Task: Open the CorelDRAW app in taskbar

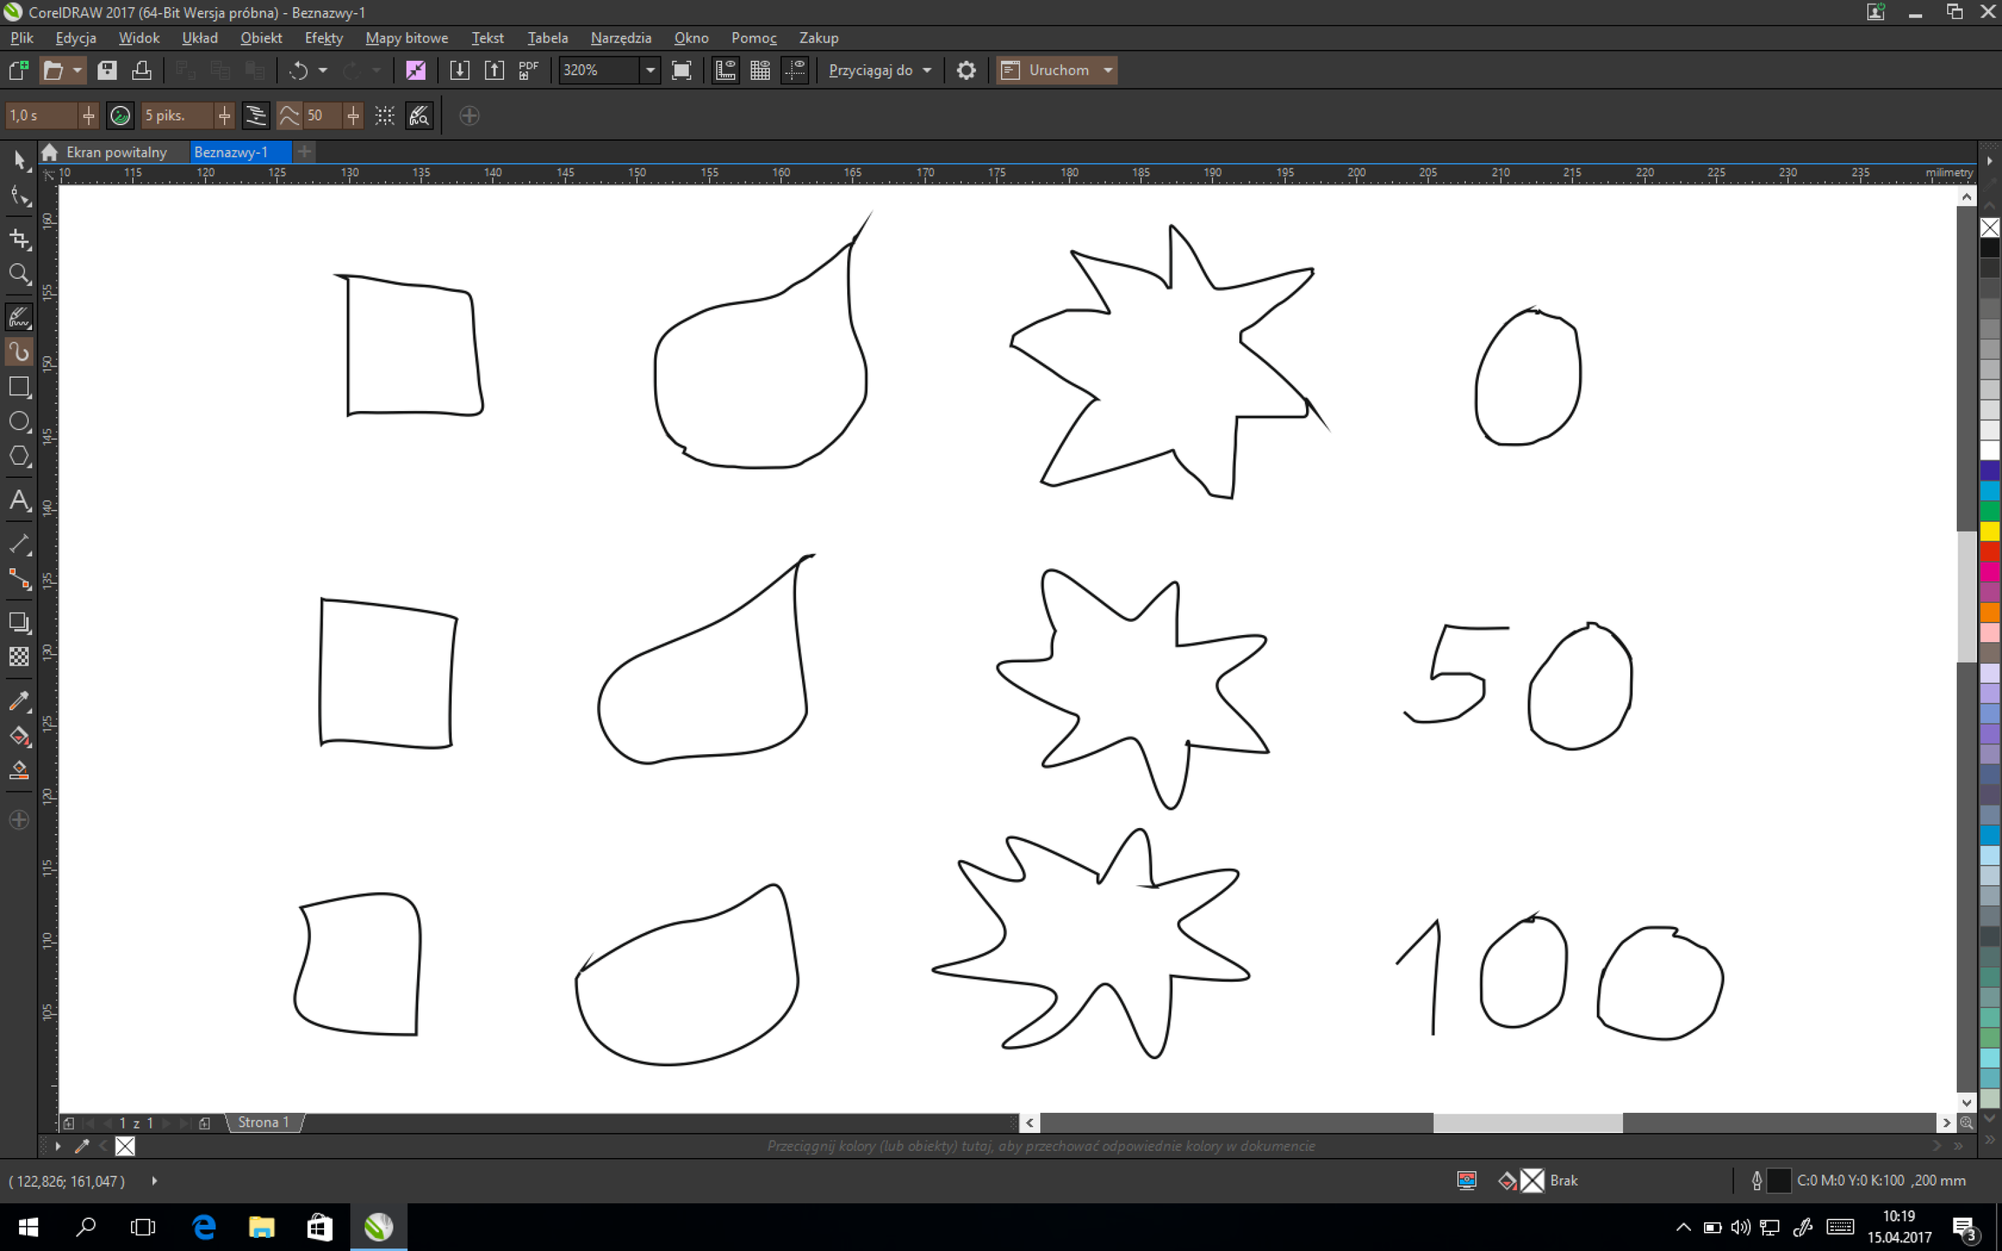Action: coord(378,1227)
